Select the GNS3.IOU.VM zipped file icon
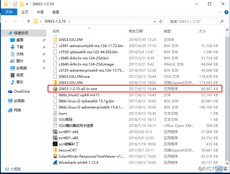The height and width of the screenshot is (174, 230). pyautogui.click(x=55, y=82)
